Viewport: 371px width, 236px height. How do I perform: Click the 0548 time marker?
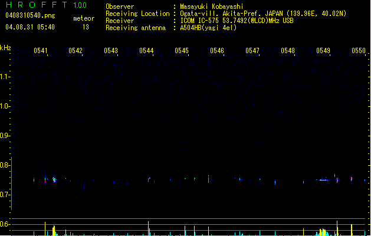[288, 51]
